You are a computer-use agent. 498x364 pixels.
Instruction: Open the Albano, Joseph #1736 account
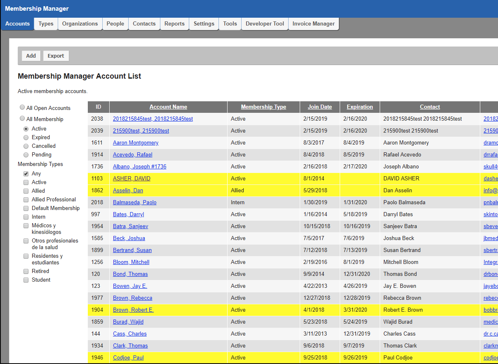coord(140,167)
